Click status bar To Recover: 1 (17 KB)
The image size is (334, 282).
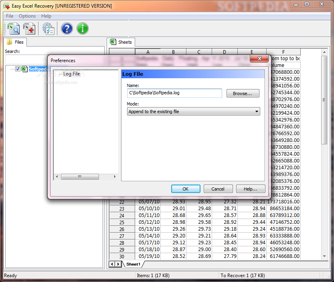click(243, 276)
